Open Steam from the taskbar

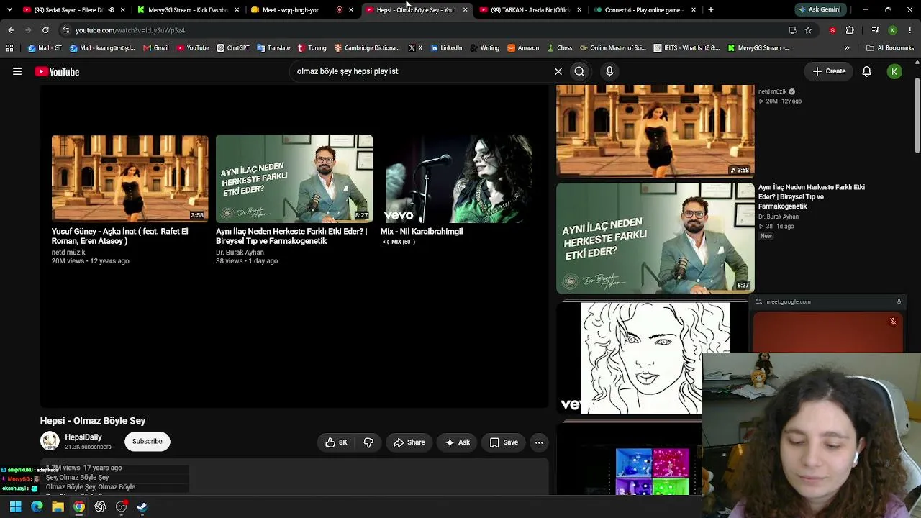coord(142,507)
